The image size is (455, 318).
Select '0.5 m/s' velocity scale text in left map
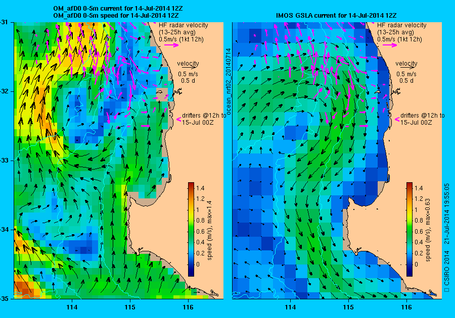pyautogui.click(x=188, y=74)
